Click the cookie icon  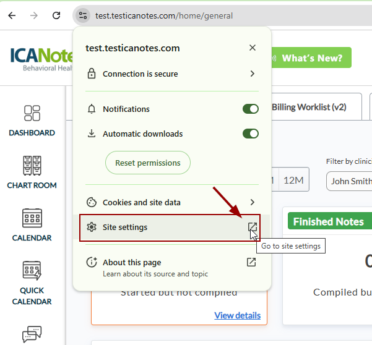92,202
